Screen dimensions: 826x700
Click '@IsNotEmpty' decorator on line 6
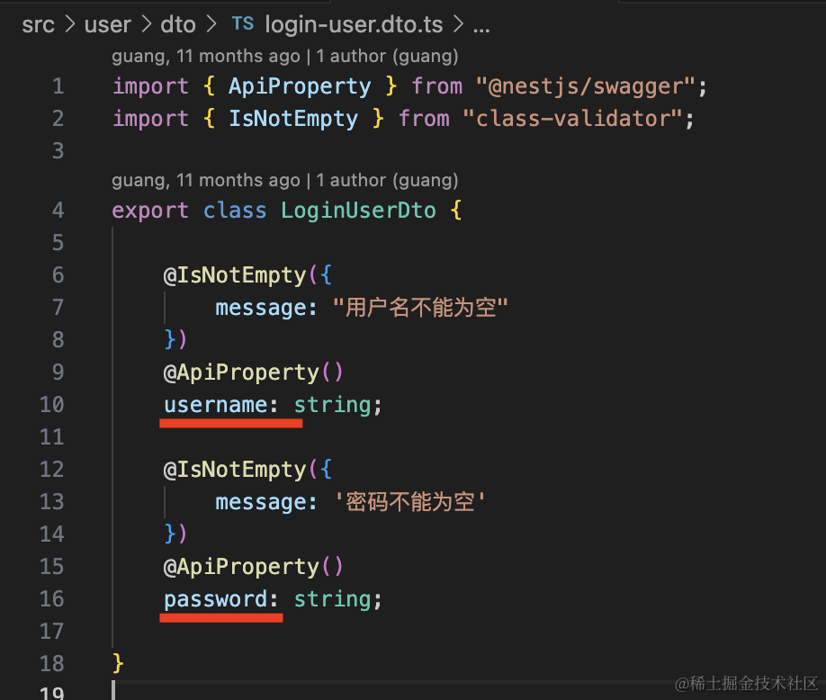click(x=235, y=275)
